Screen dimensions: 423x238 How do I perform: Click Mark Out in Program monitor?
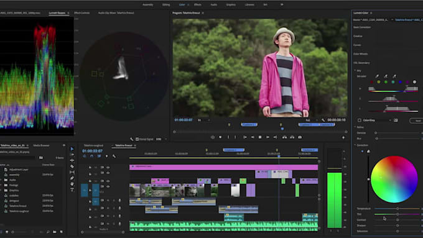(235, 137)
